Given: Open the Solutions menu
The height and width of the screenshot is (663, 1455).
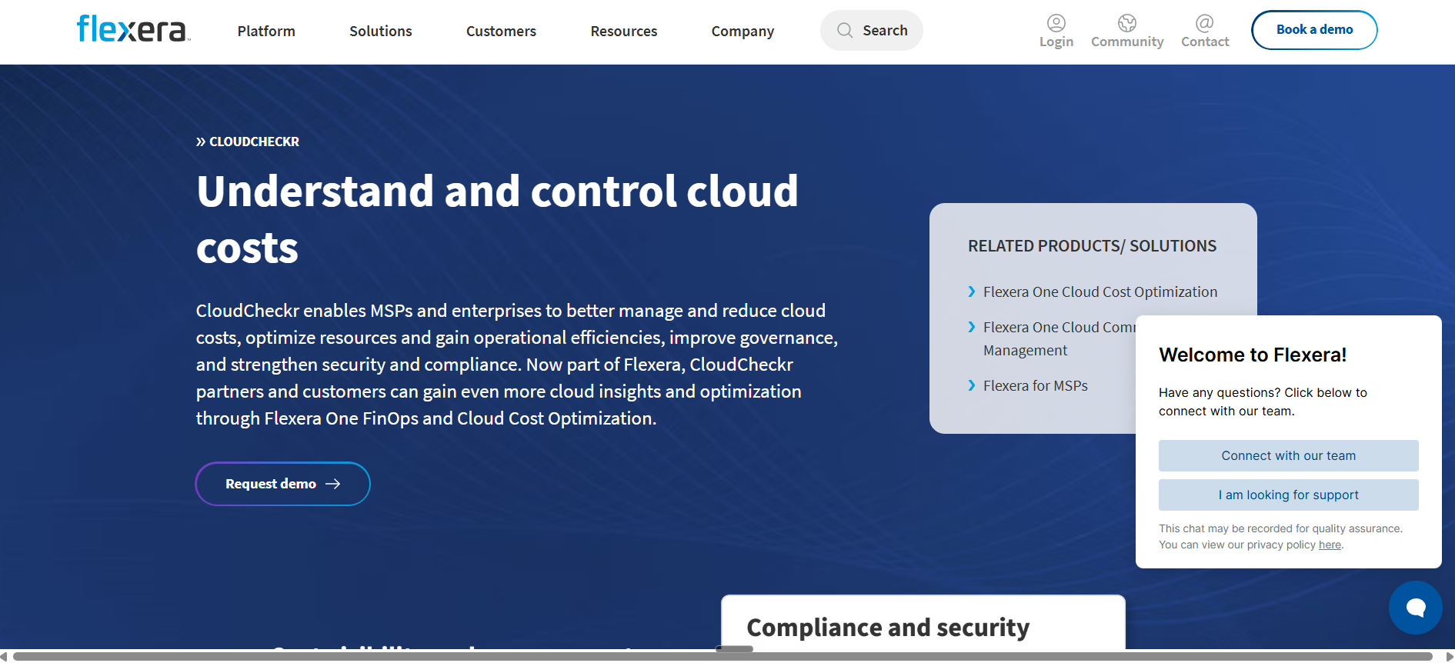Looking at the screenshot, I should click(x=381, y=31).
